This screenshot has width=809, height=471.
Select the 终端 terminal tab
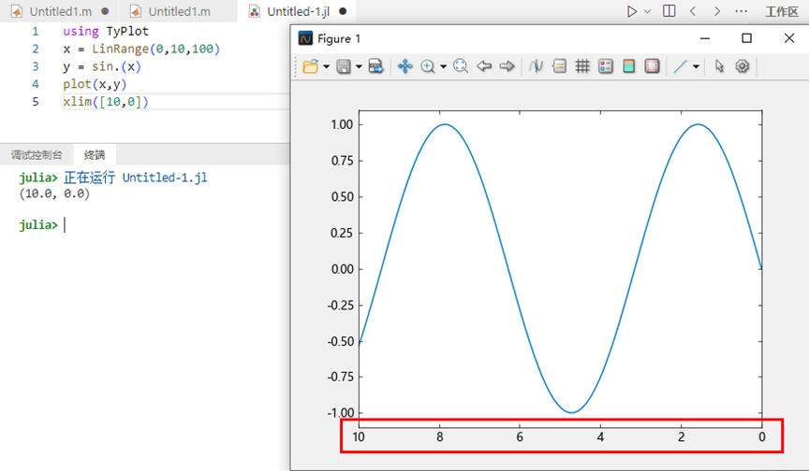click(95, 155)
